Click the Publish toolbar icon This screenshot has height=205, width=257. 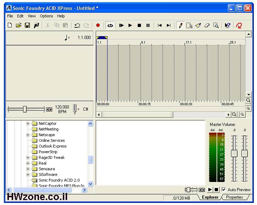click(37, 26)
